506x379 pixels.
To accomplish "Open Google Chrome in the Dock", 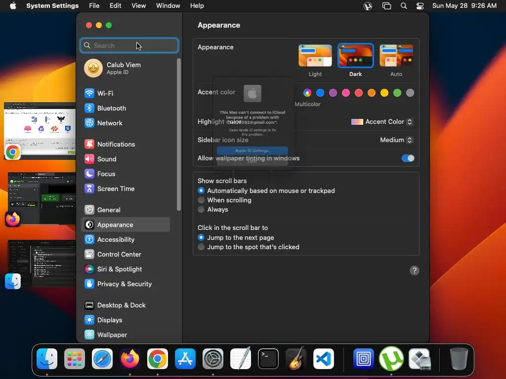I will click(158, 359).
